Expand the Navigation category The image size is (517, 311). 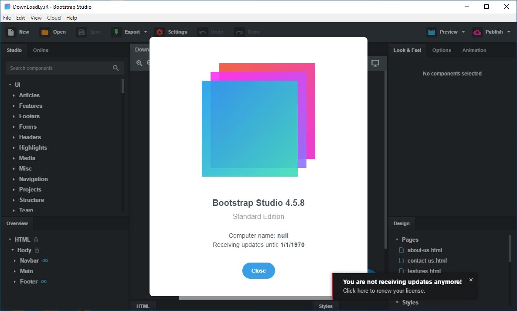(x=14, y=179)
